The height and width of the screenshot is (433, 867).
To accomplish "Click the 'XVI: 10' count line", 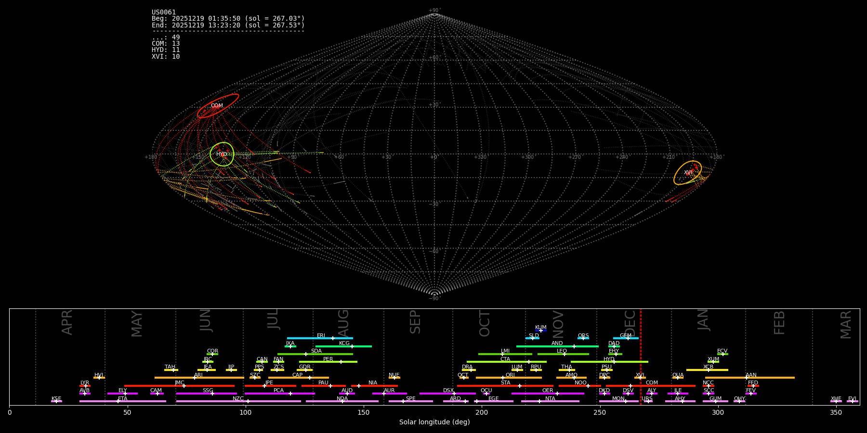I will tap(166, 57).
